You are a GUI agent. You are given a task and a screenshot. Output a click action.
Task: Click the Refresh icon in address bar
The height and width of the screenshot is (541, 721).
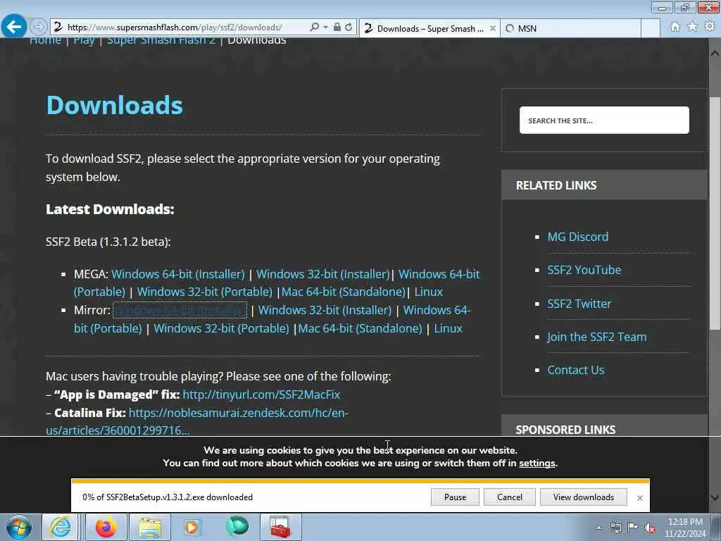click(349, 27)
